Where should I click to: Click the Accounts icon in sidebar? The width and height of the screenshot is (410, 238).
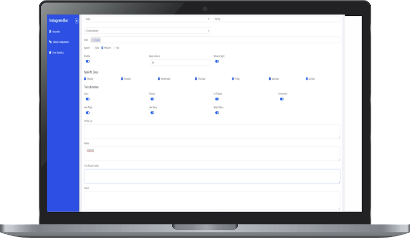[x=50, y=32]
